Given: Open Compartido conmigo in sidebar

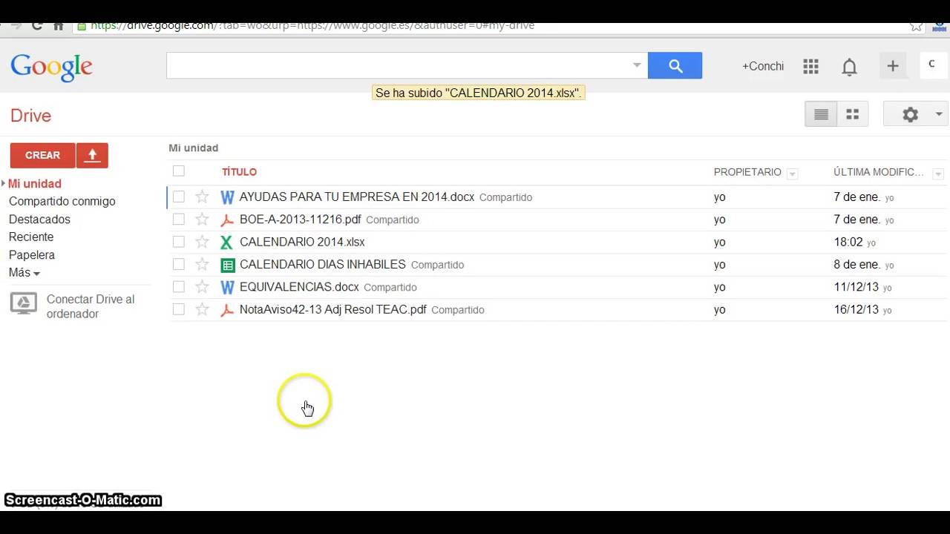Looking at the screenshot, I should 62,202.
